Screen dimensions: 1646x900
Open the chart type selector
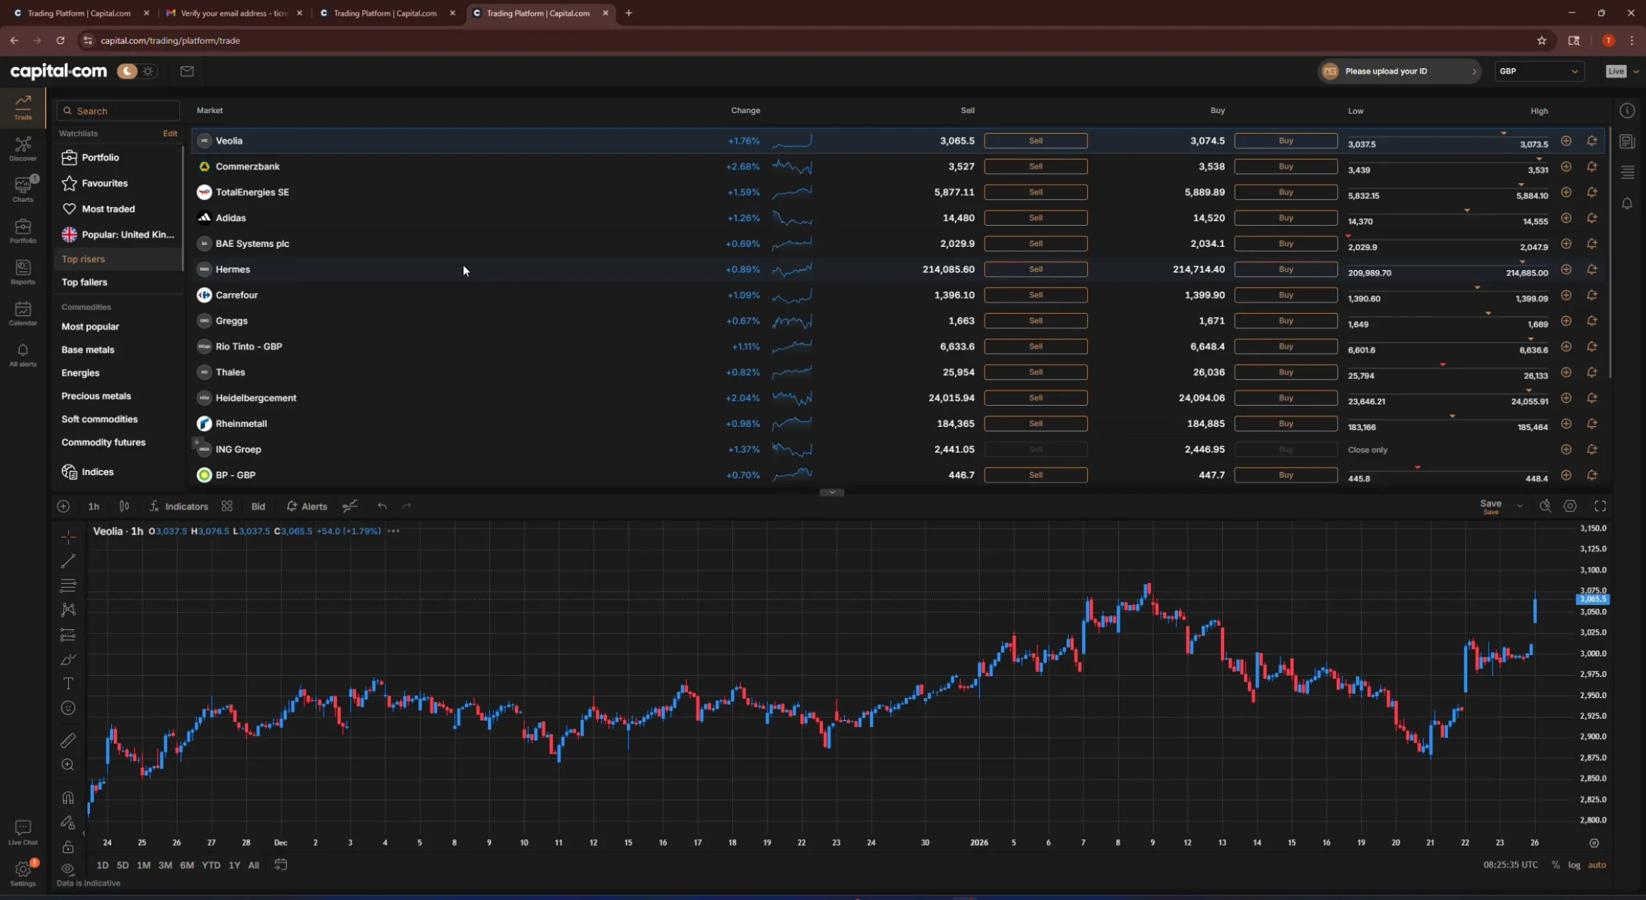click(x=124, y=507)
